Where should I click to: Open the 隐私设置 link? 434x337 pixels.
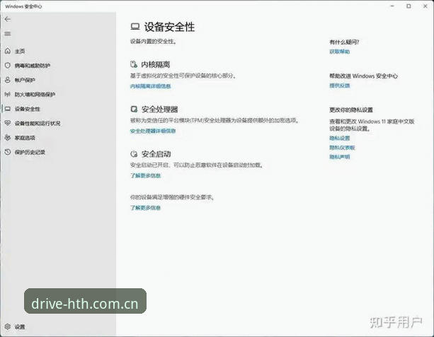tap(339, 138)
